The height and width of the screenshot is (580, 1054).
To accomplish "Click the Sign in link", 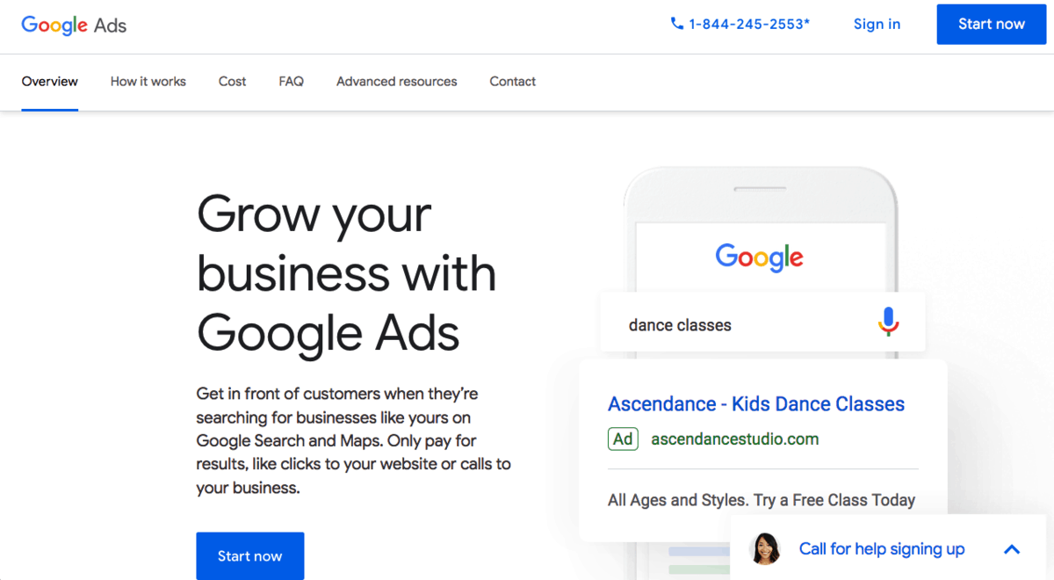I will click(877, 25).
